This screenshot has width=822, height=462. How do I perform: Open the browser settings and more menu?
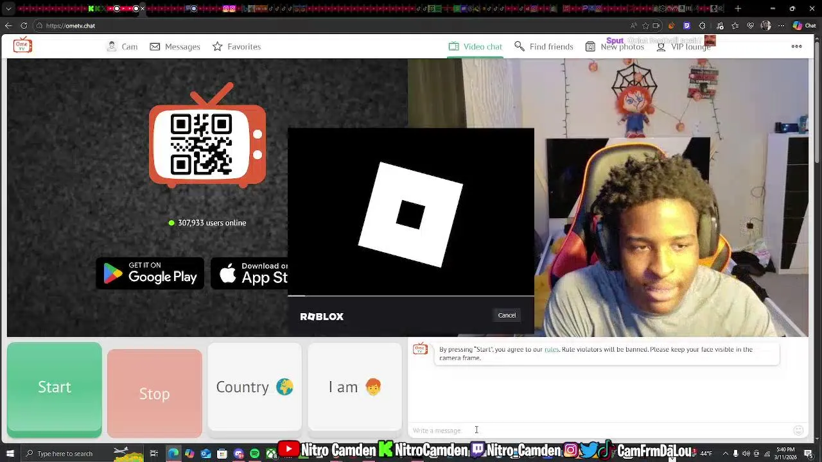coord(781,26)
